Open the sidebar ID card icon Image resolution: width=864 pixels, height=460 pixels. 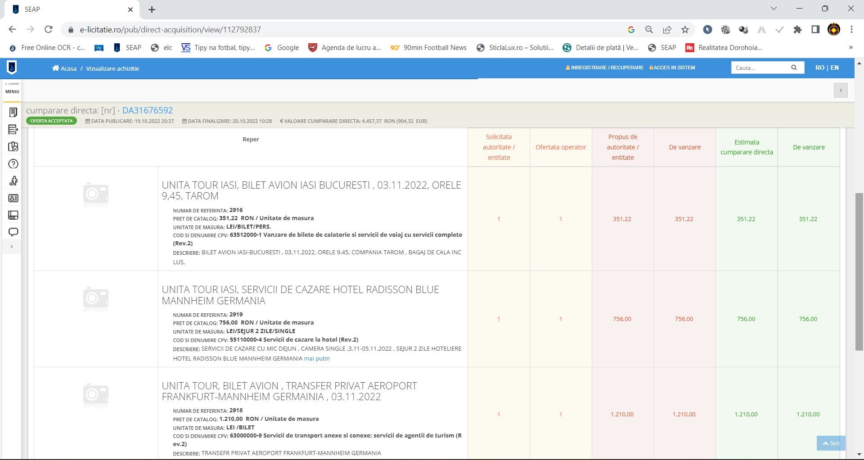pyautogui.click(x=13, y=198)
